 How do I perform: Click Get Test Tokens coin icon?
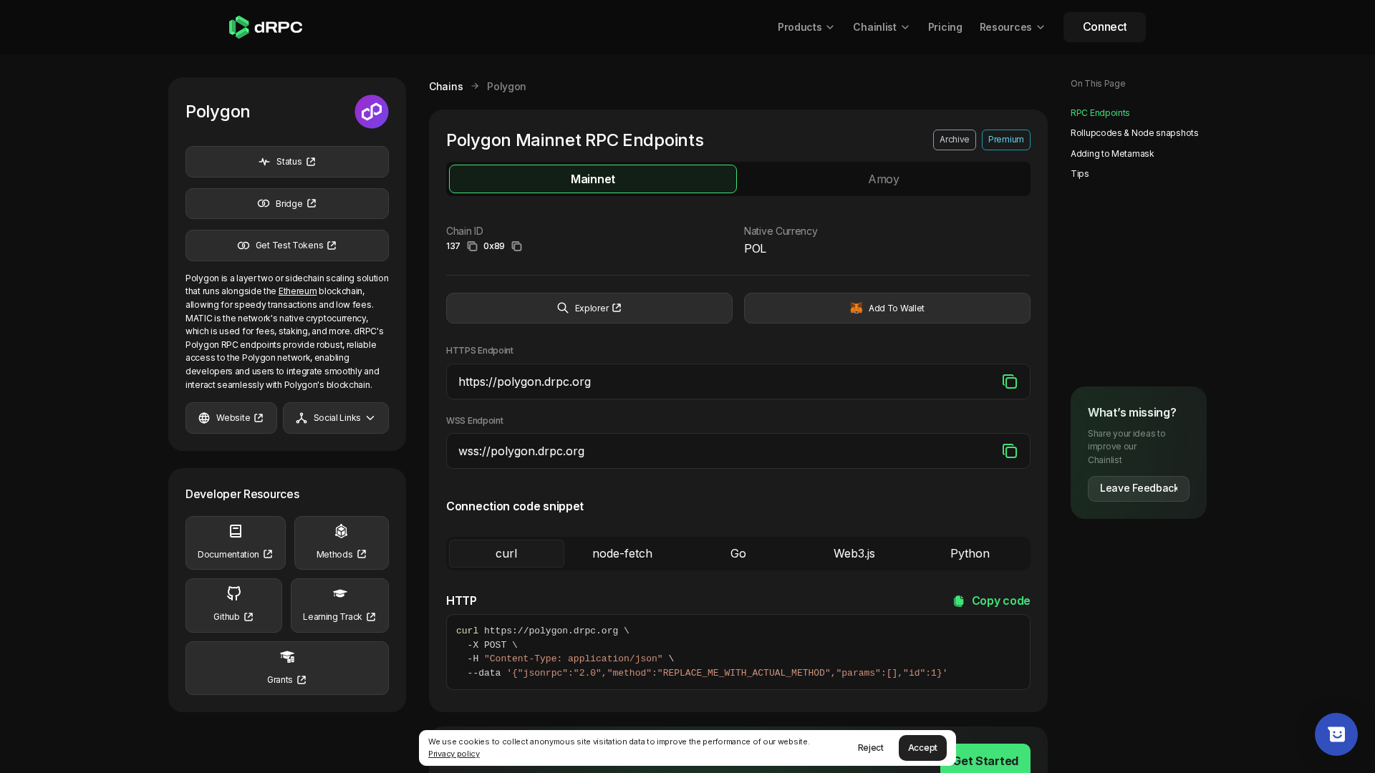(243, 245)
